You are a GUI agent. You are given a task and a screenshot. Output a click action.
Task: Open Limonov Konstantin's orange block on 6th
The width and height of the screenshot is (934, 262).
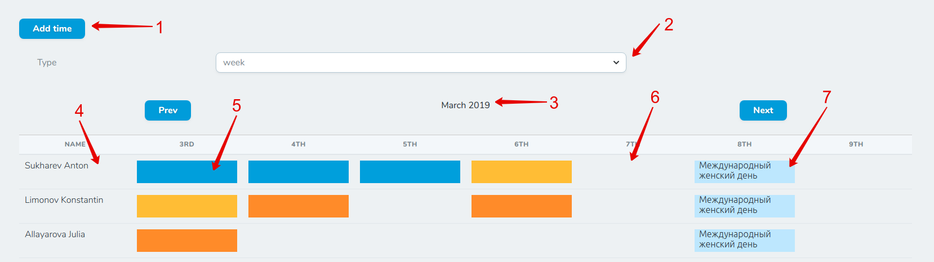coord(521,206)
